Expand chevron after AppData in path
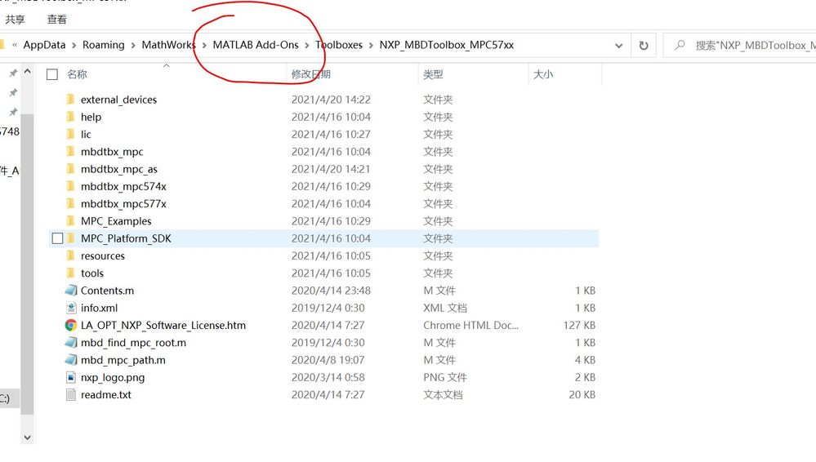This screenshot has height=462, width=816. (x=74, y=45)
